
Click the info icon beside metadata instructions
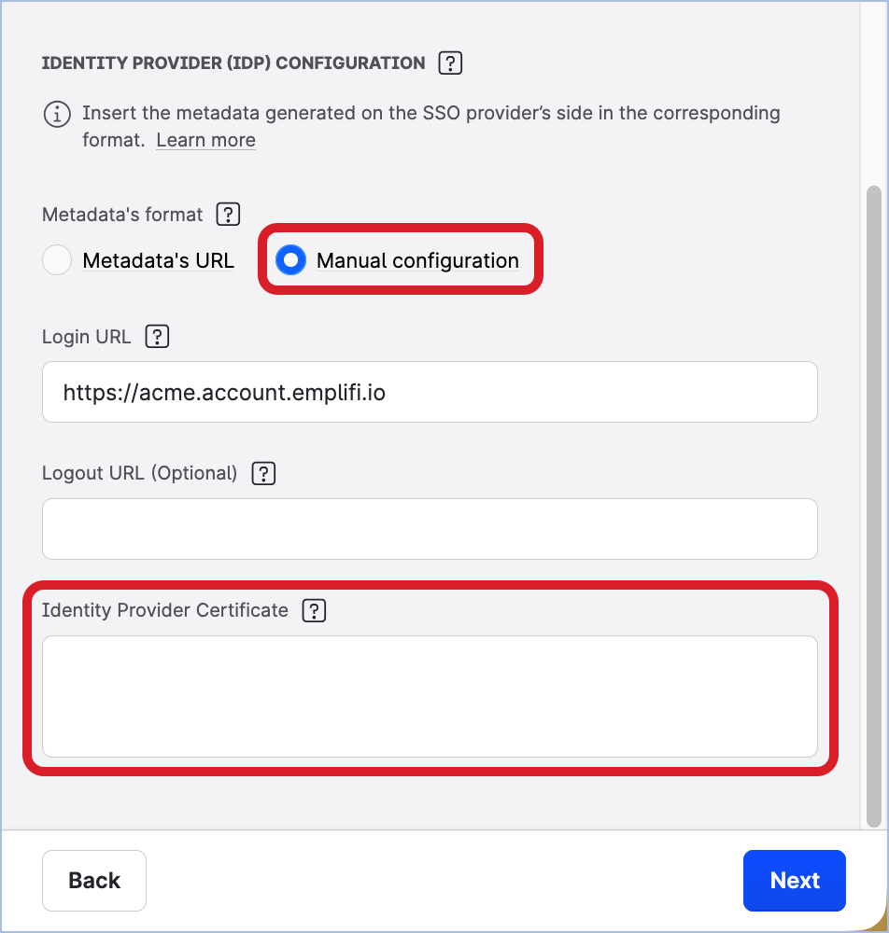57,115
